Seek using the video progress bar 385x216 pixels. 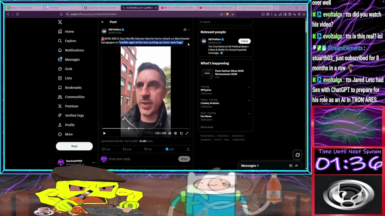pyautogui.click(x=146, y=128)
